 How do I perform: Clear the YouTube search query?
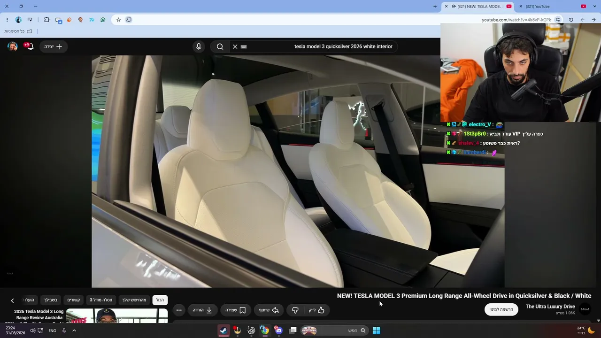click(235, 46)
